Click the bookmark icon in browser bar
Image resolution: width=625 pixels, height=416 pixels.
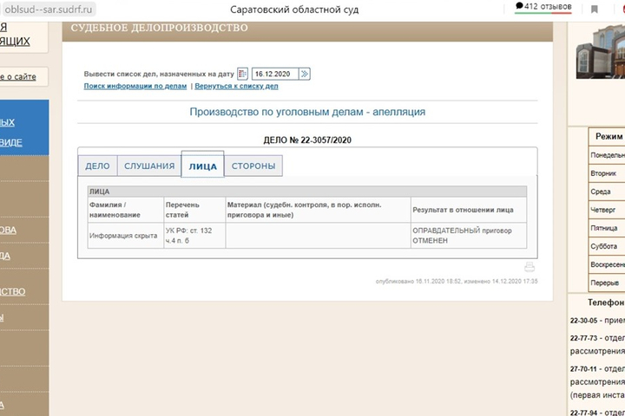click(x=595, y=9)
